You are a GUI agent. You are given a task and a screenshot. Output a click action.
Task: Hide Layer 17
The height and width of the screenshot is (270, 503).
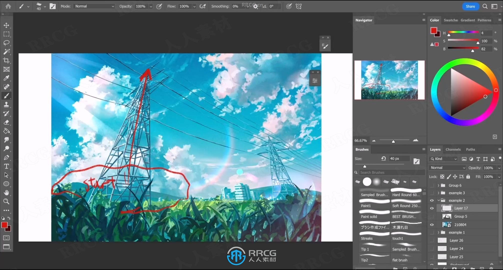pyautogui.click(x=432, y=208)
